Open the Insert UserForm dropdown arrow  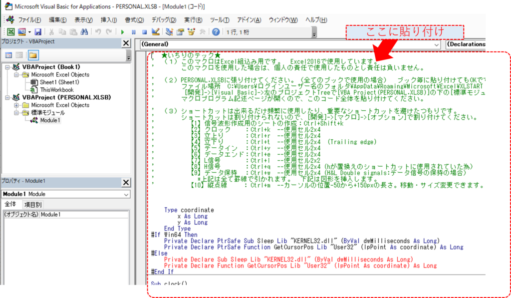(29, 31)
